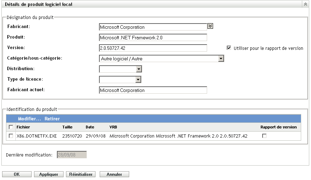
Task: Open the Fabricant dropdown arrow
Action: point(211,26)
